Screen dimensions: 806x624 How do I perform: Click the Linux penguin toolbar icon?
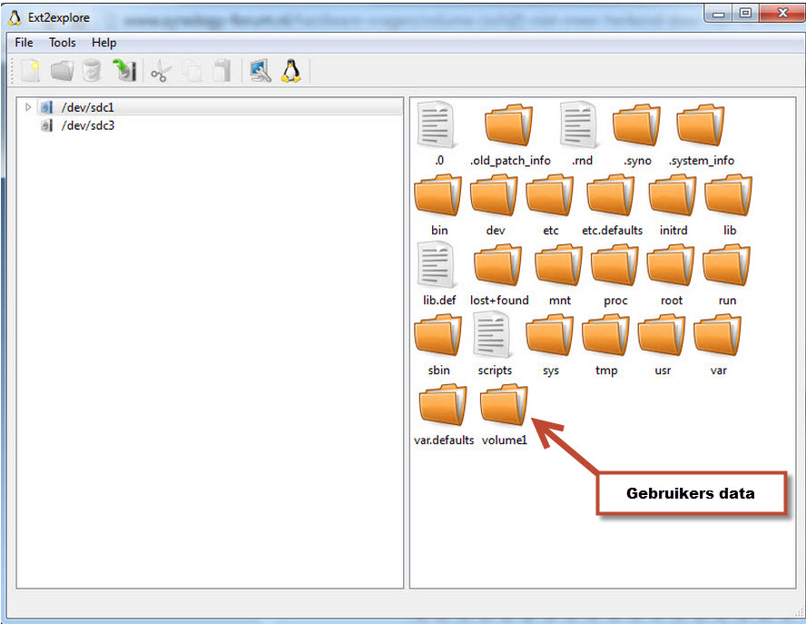pyautogui.click(x=290, y=71)
